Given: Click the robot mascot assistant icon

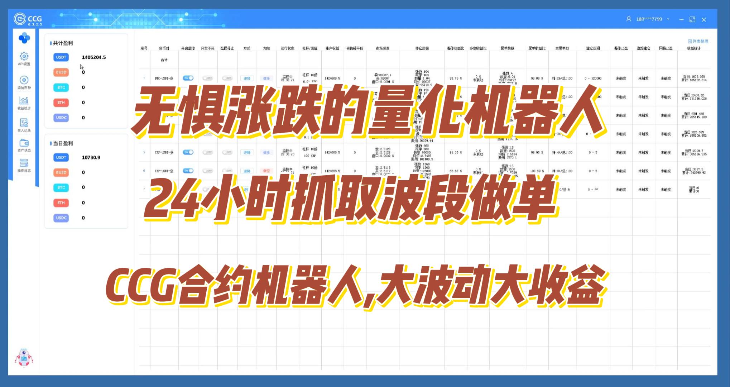Looking at the screenshot, I should point(24,357).
